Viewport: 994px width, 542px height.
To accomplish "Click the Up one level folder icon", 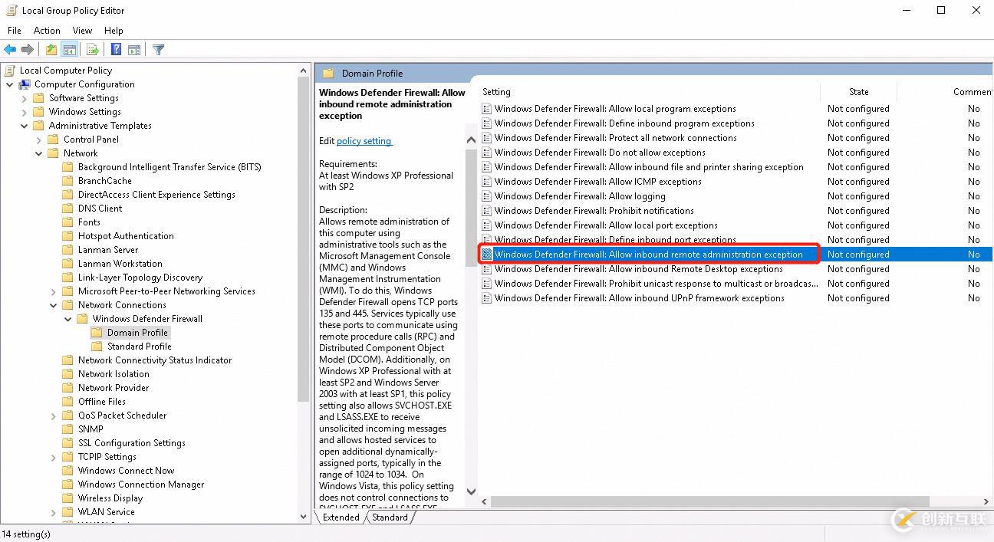I will pos(51,49).
